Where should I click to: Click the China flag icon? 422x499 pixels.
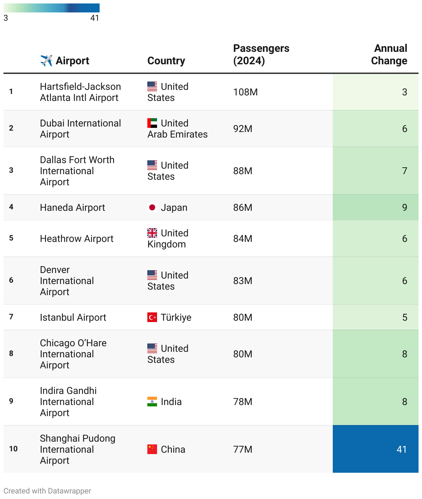pyautogui.click(x=152, y=449)
